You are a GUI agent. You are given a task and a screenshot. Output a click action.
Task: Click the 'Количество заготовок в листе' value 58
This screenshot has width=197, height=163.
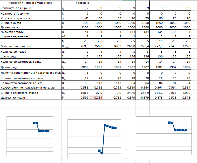pyautogui.click(x=82, y=83)
